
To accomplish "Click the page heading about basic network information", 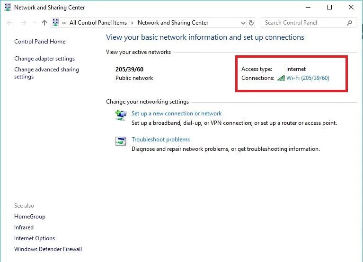I will click(205, 37).
